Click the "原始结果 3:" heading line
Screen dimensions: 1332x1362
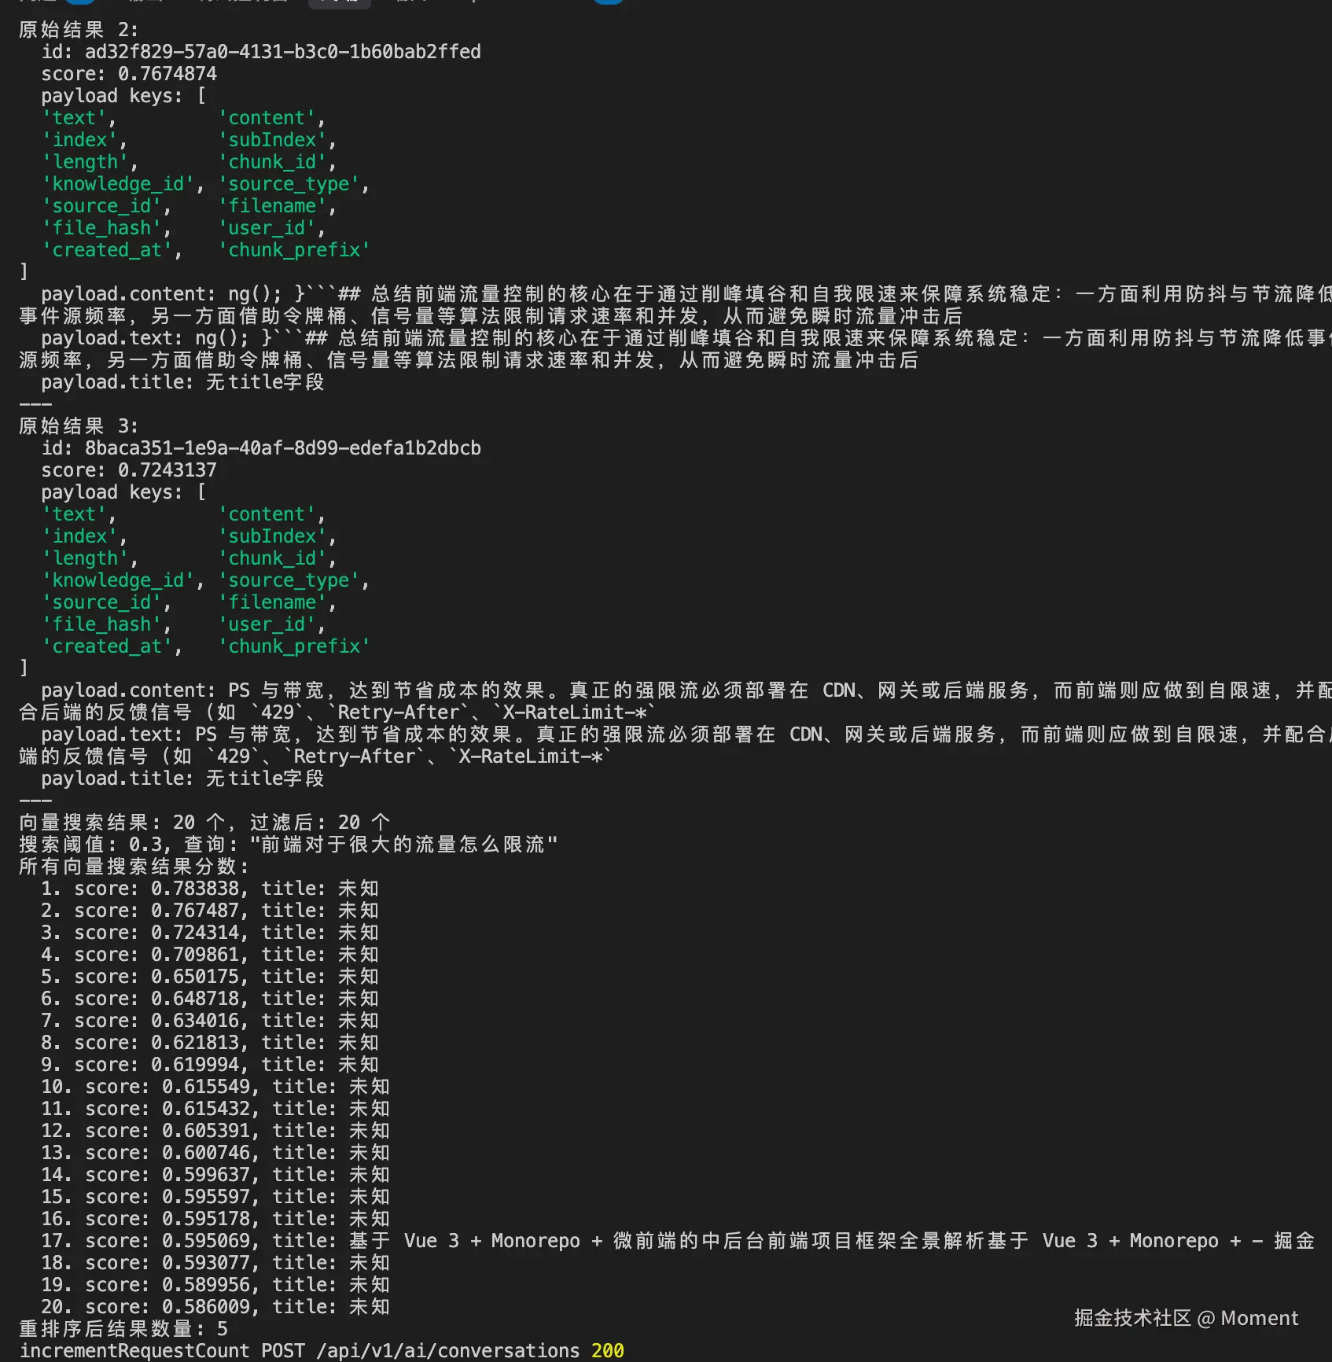pyautogui.click(x=79, y=426)
